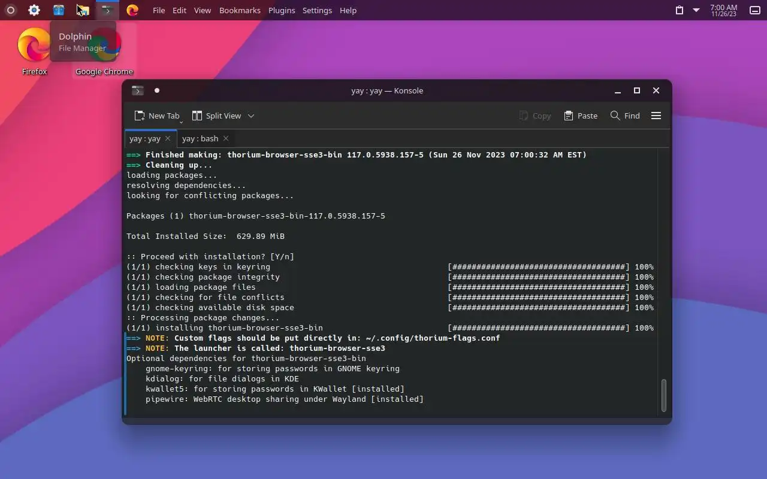Launch Firefox from the top panel

pyautogui.click(x=132, y=10)
